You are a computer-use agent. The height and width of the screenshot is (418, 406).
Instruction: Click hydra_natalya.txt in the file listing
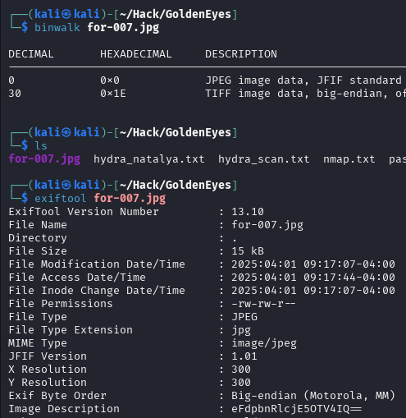149,159
